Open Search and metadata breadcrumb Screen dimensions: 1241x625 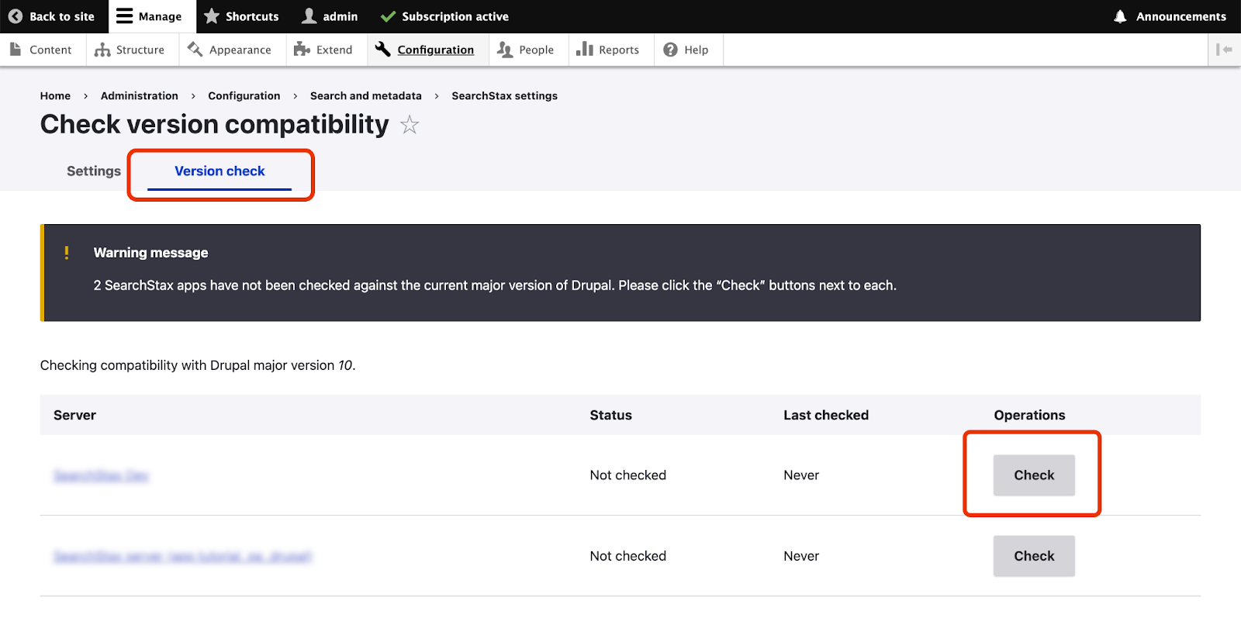pyautogui.click(x=366, y=96)
